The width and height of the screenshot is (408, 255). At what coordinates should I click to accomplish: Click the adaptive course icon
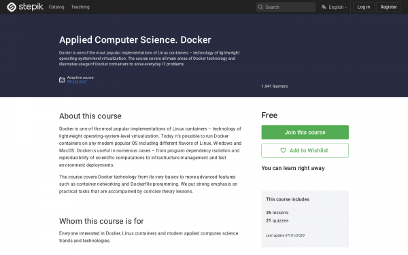point(62,80)
